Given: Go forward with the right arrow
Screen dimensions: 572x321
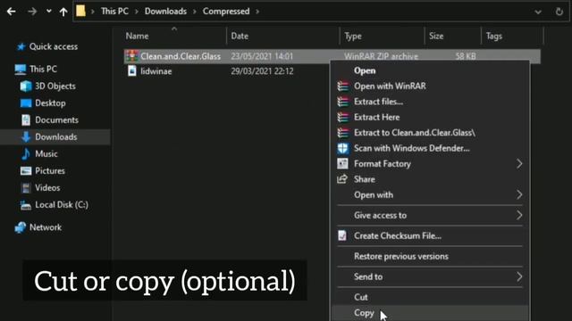Looking at the screenshot, I should click(x=32, y=12).
